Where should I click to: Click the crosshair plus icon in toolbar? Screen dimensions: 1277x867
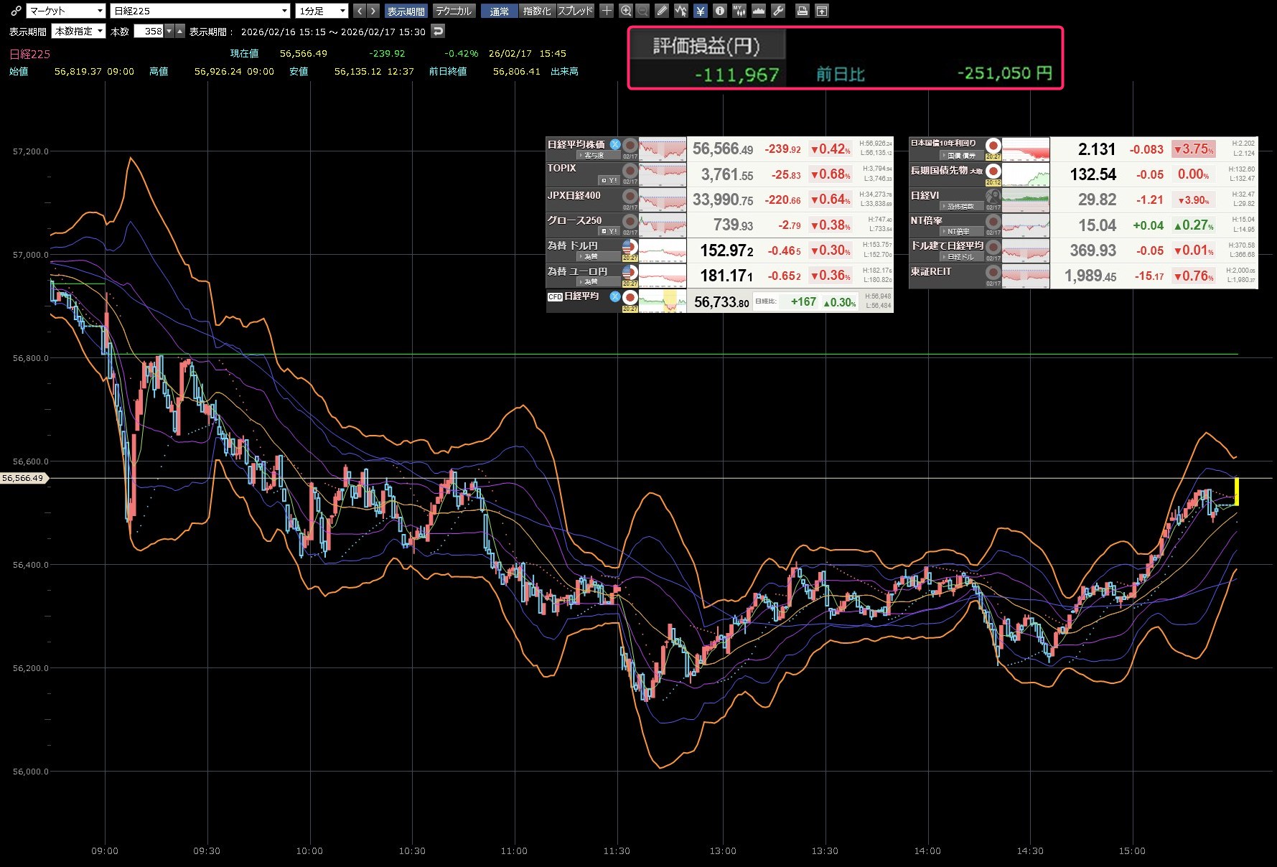(x=607, y=11)
